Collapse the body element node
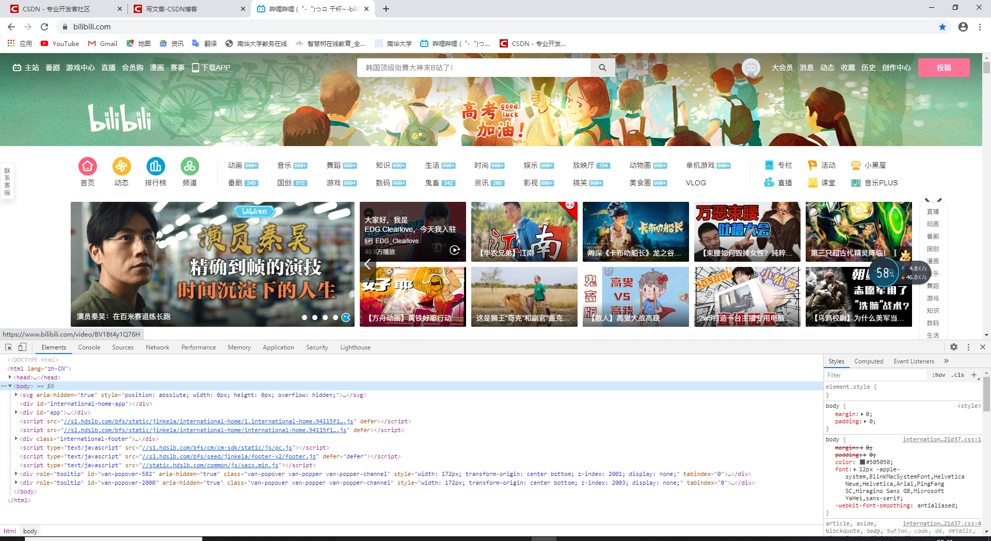The width and height of the screenshot is (991, 541). pyautogui.click(x=10, y=386)
